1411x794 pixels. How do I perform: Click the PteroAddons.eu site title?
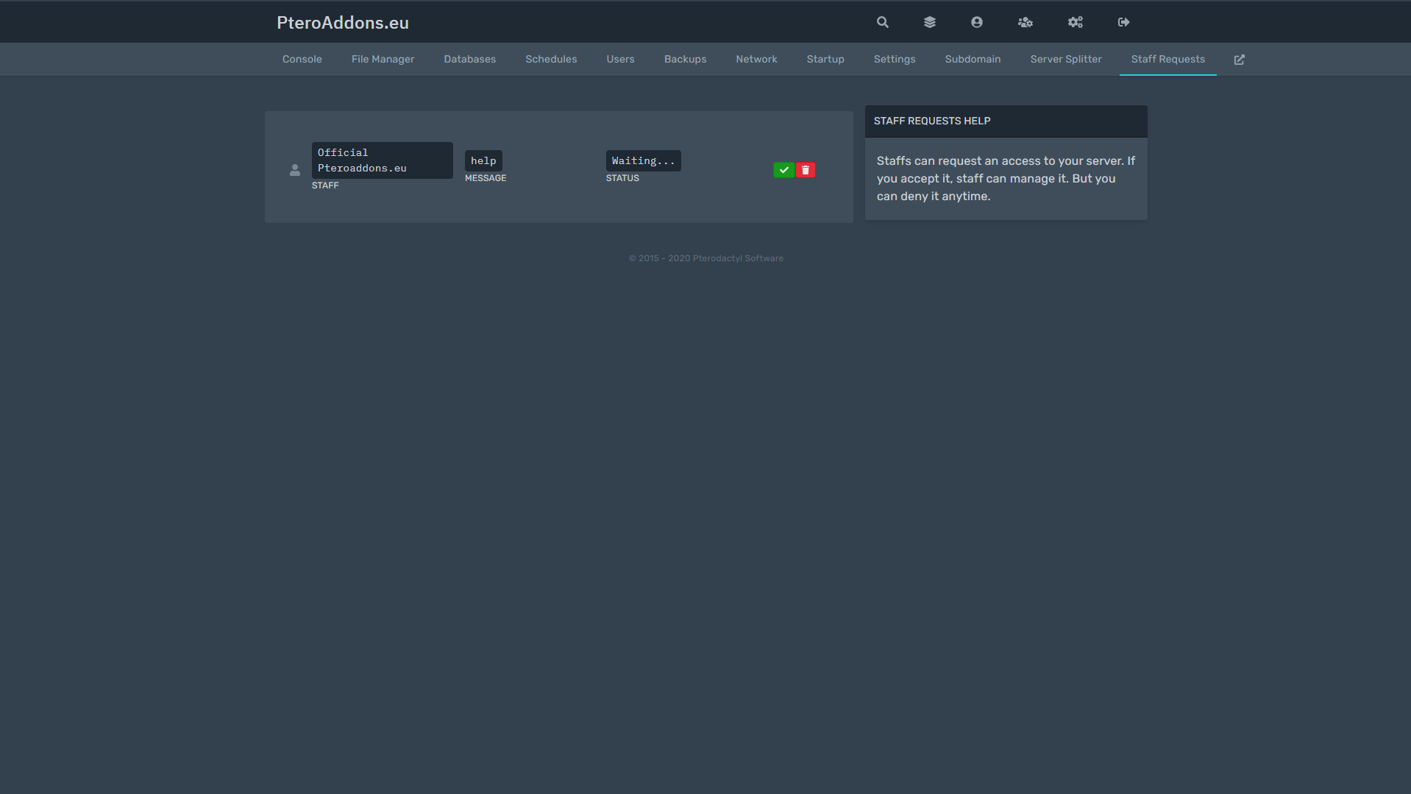point(343,23)
